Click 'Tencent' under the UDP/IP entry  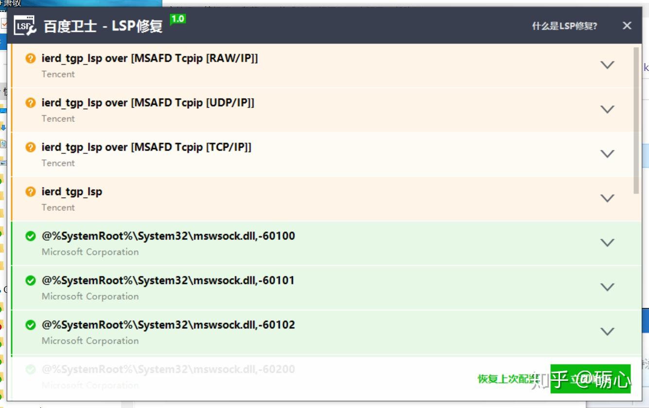tap(58, 119)
